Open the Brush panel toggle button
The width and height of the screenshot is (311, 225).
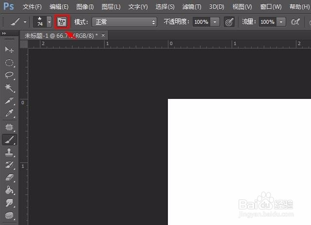click(x=62, y=22)
